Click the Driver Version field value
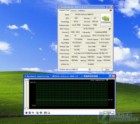The image size is (140, 124). click(91, 53)
